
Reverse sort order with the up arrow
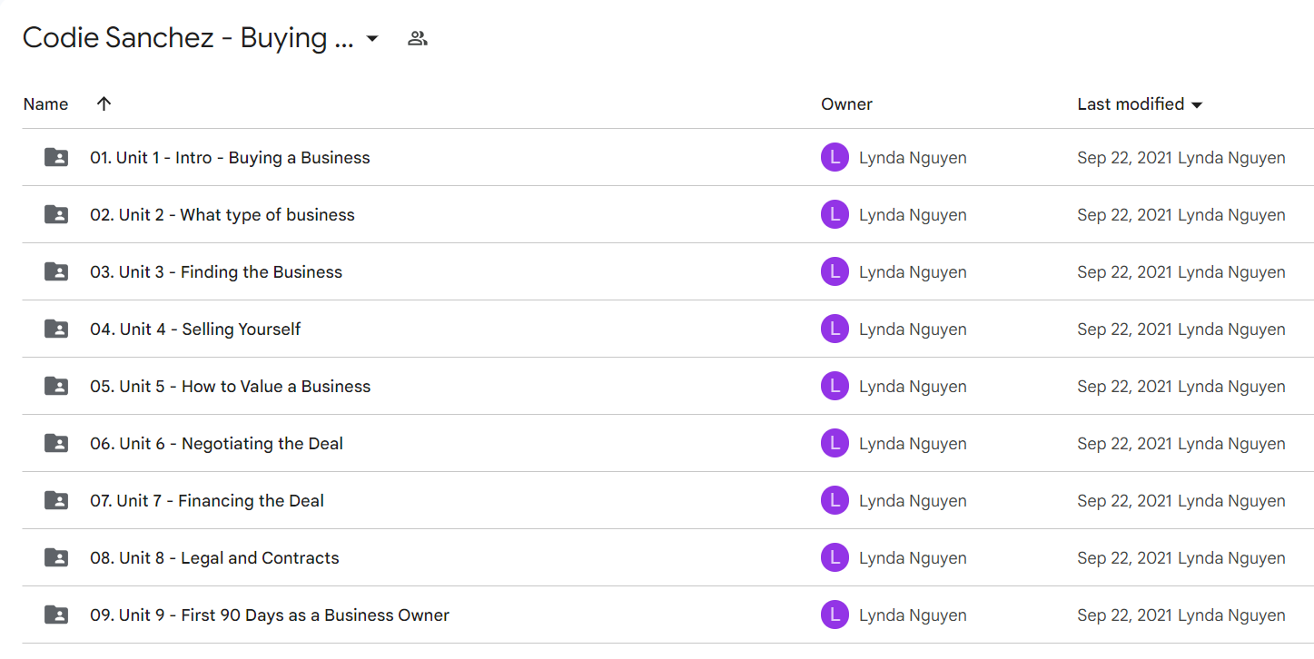click(x=104, y=103)
